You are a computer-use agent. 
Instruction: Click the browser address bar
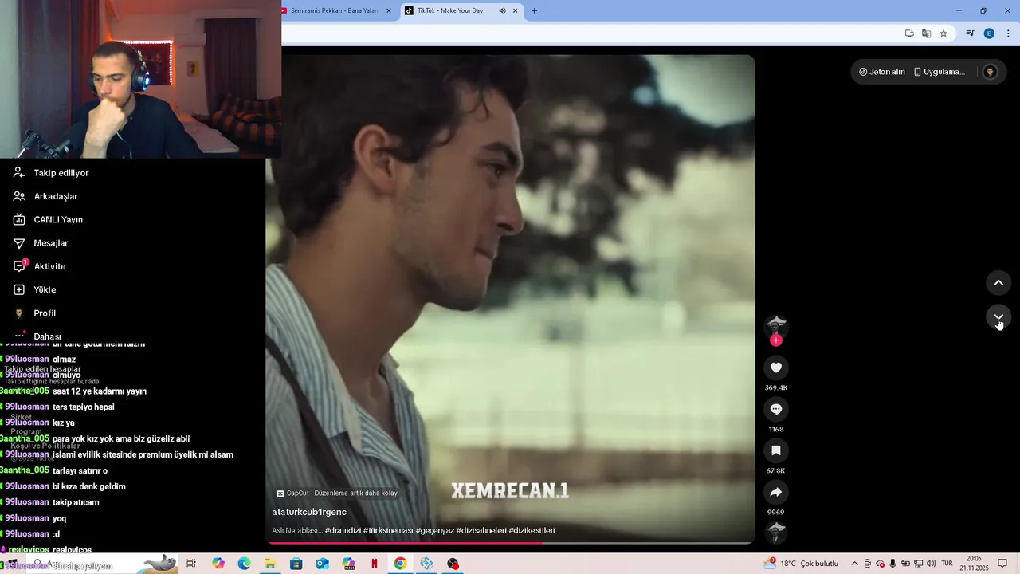point(588,33)
